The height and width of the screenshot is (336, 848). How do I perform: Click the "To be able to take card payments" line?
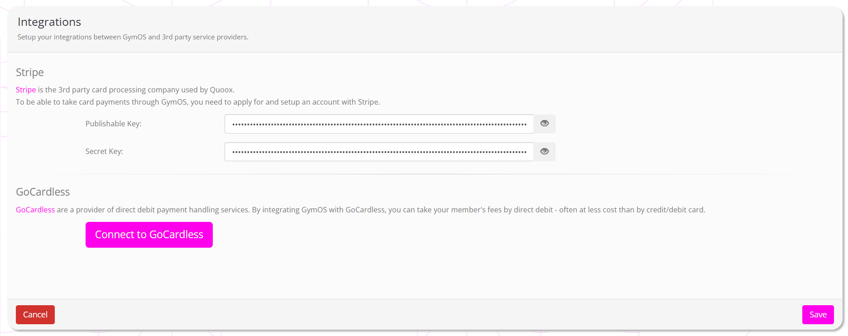(198, 102)
